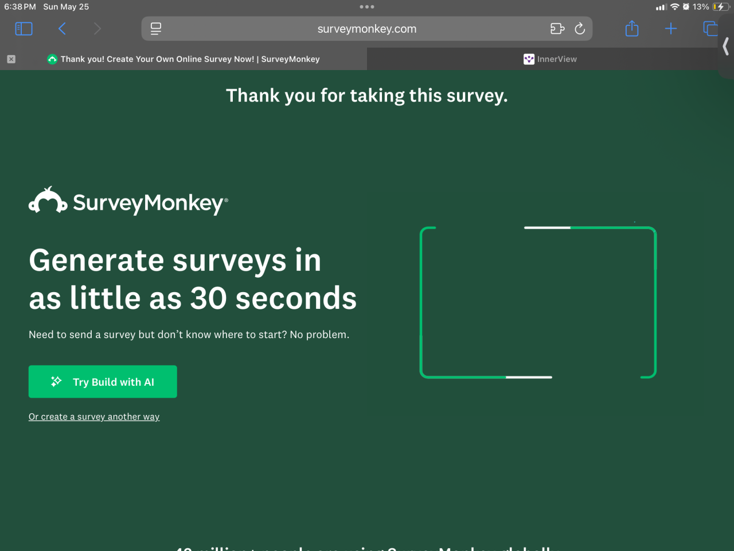Go back to the previous page
This screenshot has width=734, height=551.
[x=62, y=29]
